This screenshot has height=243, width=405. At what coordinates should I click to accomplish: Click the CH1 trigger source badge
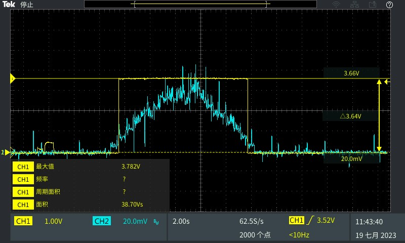pos(297,220)
